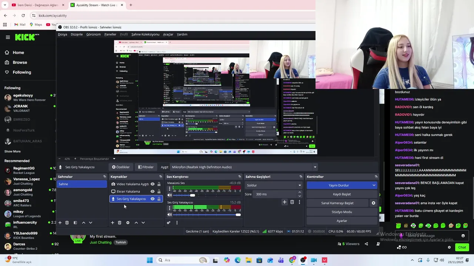The width and height of the screenshot is (474, 266).
Task: Open Pencereye Boyutlandır scaling dropdown
Action: coord(114,159)
